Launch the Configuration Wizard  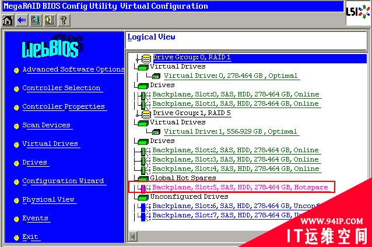coord(63,181)
